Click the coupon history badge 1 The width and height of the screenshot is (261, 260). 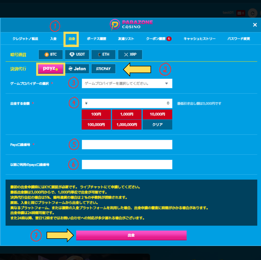(x=169, y=39)
